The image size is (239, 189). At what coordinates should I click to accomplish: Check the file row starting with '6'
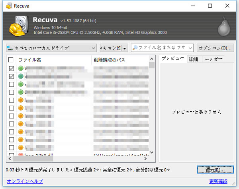point(12,92)
